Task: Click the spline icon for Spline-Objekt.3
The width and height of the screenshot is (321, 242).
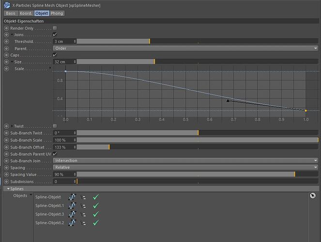Action: (72, 214)
